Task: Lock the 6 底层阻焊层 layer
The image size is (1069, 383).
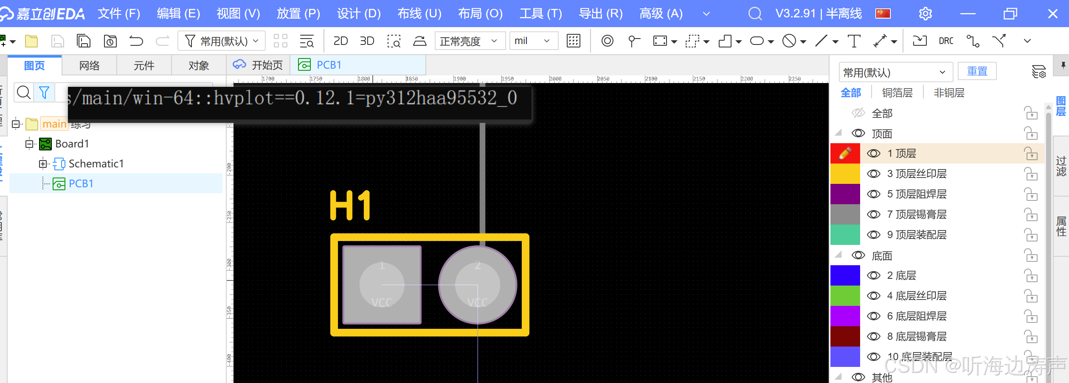Action: point(1031,316)
